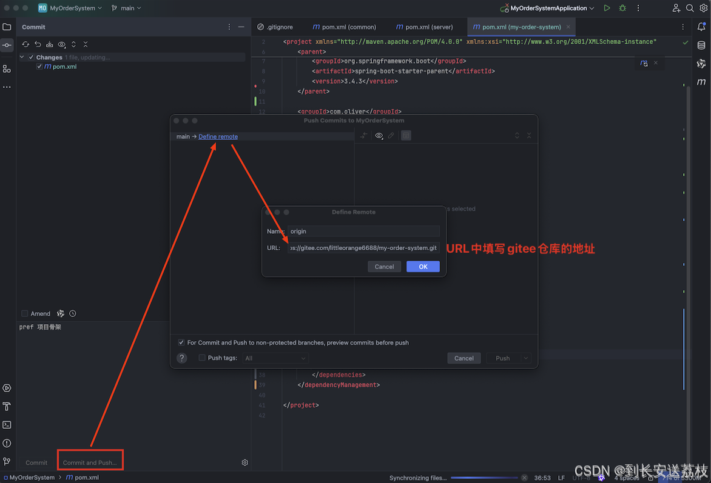Select the Commit tool window icon

pyautogui.click(x=7, y=44)
